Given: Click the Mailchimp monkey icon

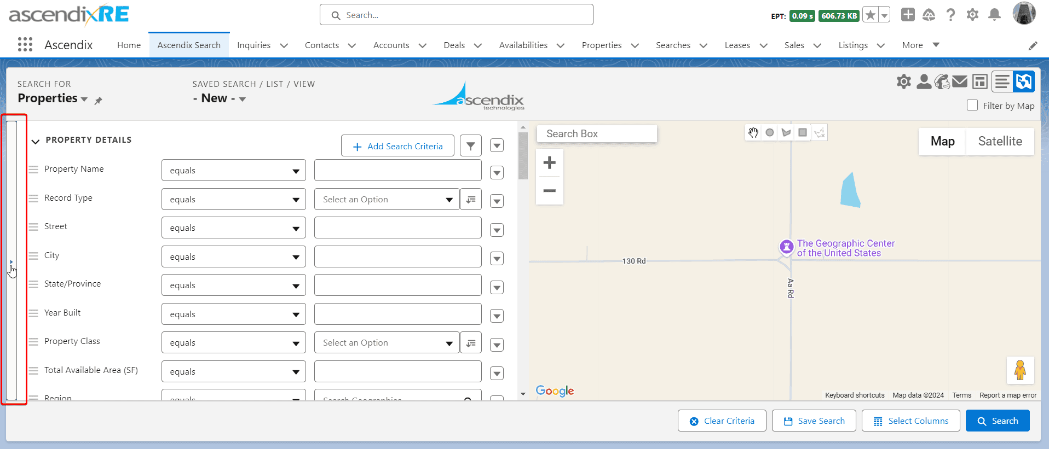Looking at the screenshot, I should point(942,82).
